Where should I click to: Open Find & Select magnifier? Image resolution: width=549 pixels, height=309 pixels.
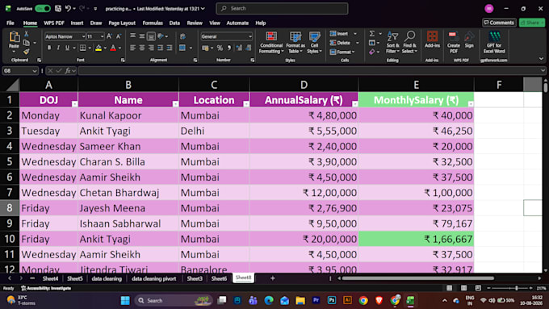[409, 43]
